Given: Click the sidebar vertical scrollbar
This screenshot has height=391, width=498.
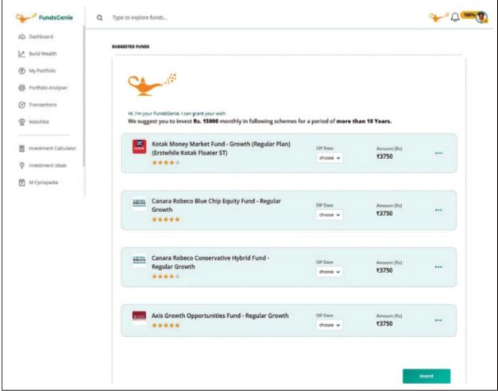Looking at the screenshot, I should (x=84, y=95).
